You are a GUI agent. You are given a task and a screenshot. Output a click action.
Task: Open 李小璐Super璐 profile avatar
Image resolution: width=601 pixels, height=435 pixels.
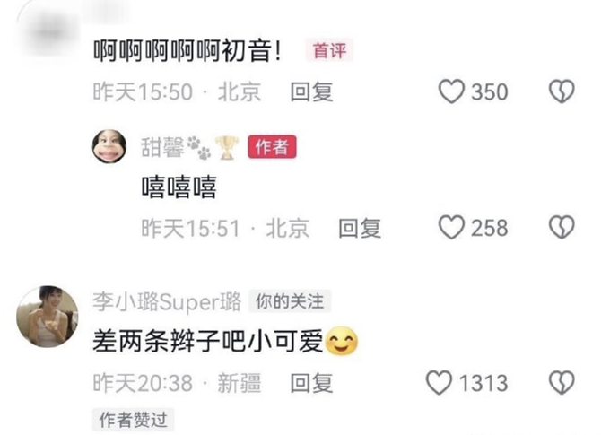point(48,317)
